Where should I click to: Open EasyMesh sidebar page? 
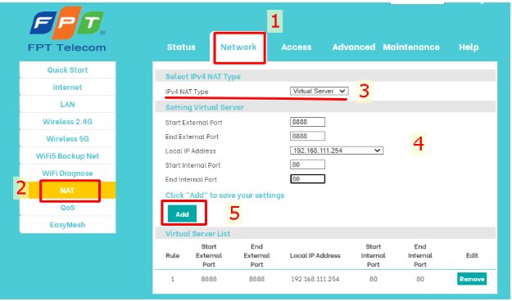pos(68,225)
